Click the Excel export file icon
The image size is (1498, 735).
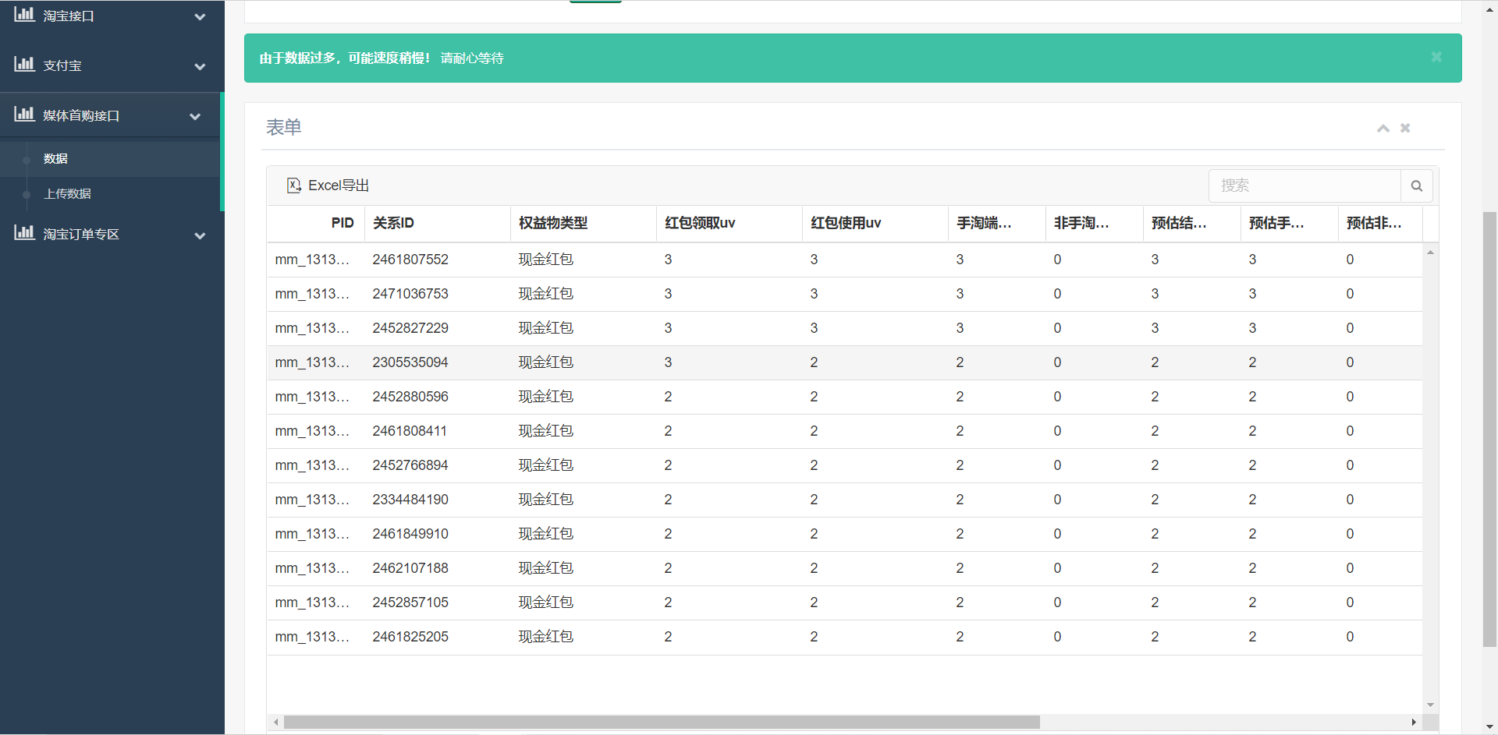(x=294, y=185)
